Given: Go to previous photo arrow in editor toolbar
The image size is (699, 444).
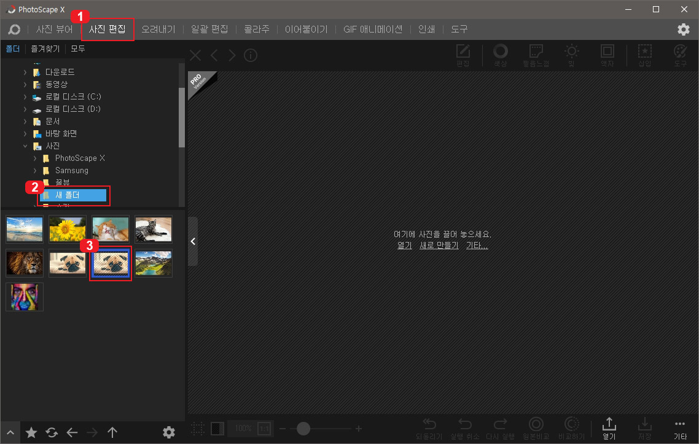Looking at the screenshot, I should (x=214, y=55).
